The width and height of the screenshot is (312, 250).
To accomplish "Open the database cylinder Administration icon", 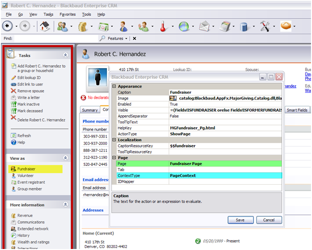I will pos(243,27).
